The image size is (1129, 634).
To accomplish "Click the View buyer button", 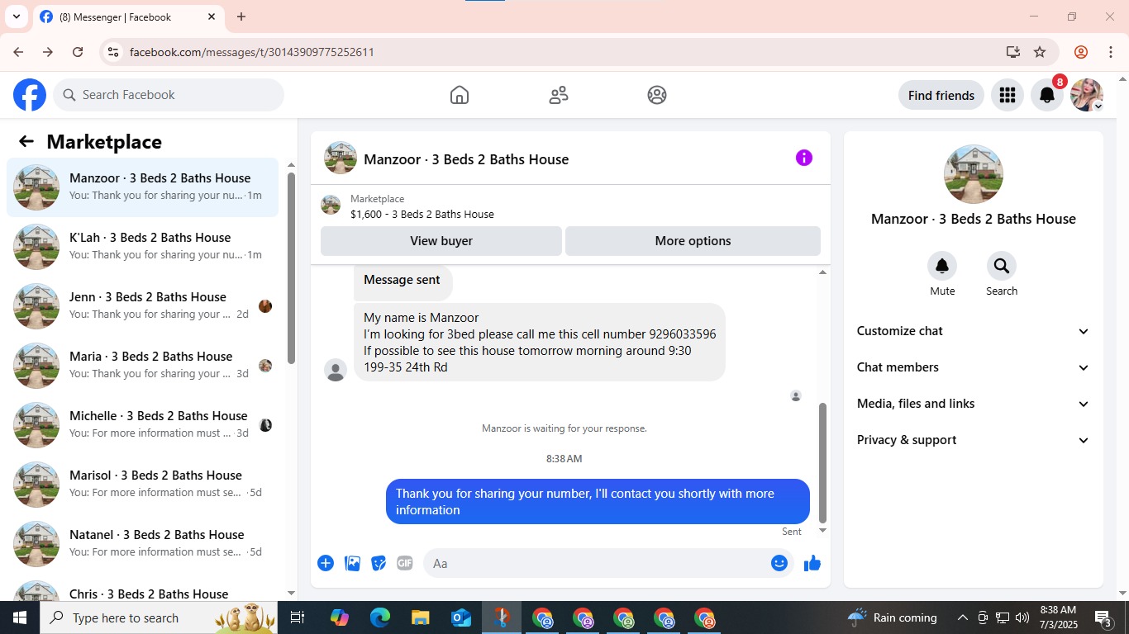I will [441, 241].
